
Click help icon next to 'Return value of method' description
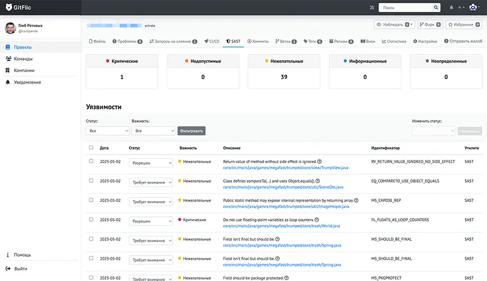point(319,162)
